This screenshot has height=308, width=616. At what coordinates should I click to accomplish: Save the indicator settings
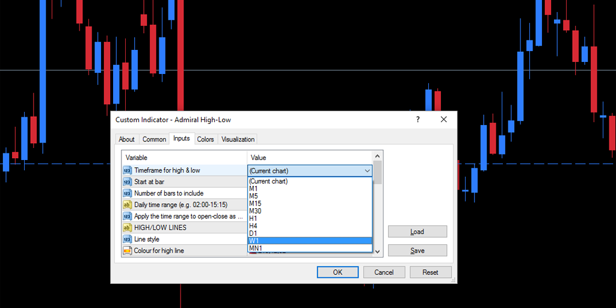(x=417, y=250)
